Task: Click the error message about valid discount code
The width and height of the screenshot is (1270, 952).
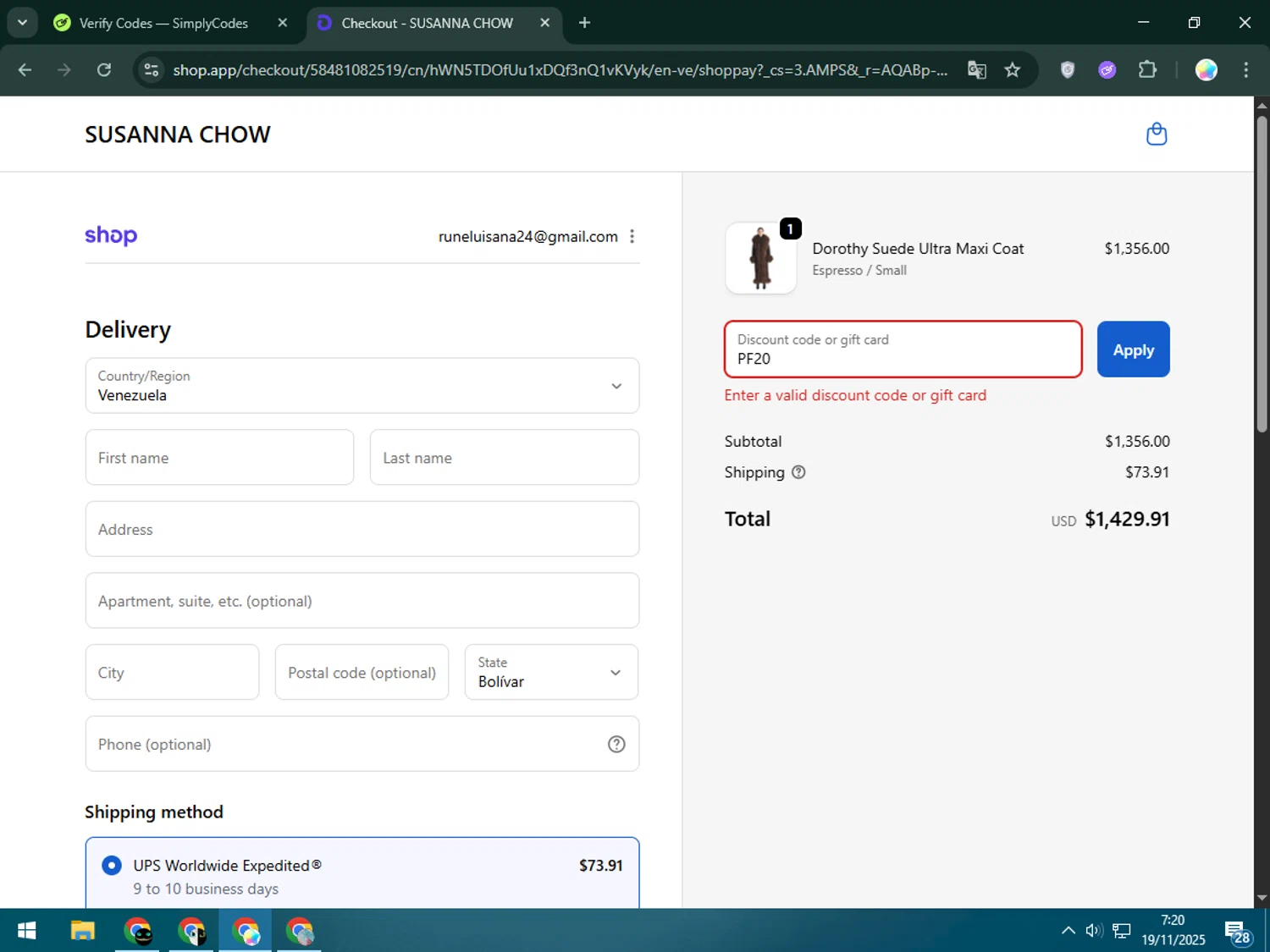Action: (x=855, y=395)
